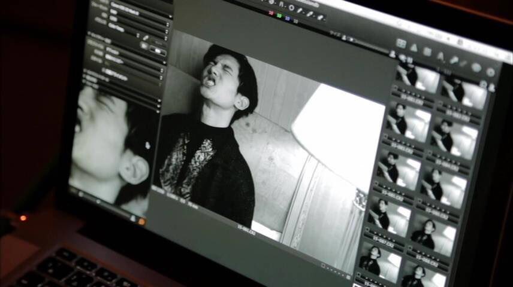Click the green channel readout value
513x287 pixels.
[x=279, y=16]
